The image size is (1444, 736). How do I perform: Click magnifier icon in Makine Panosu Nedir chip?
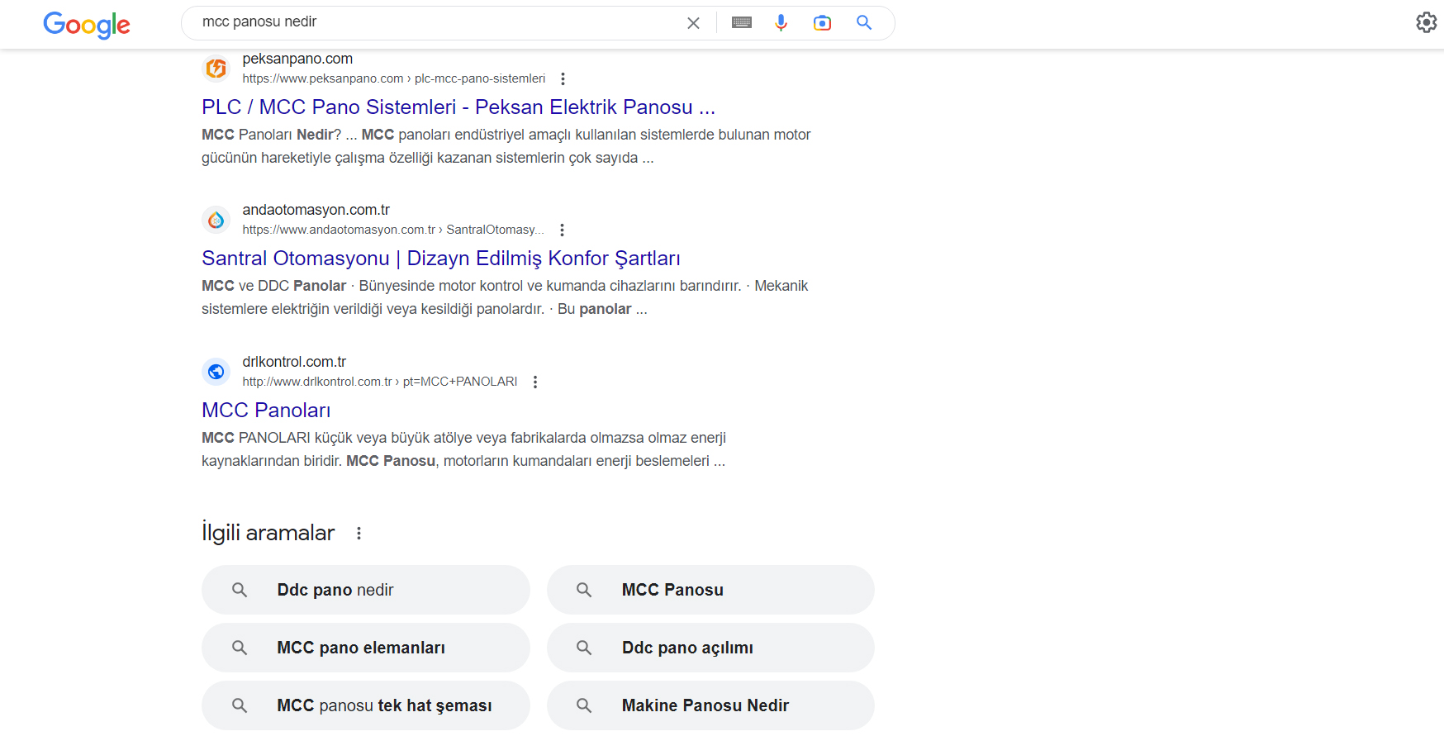584,705
